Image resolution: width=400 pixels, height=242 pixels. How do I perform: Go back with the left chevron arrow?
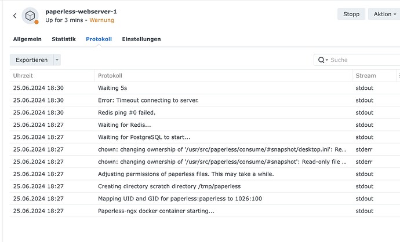pos(15,16)
